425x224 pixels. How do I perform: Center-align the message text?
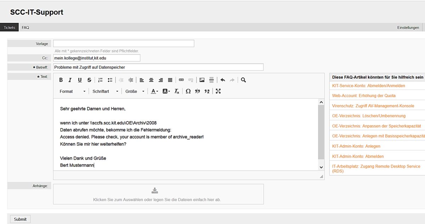pyautogui.click(x=151, y=80)
